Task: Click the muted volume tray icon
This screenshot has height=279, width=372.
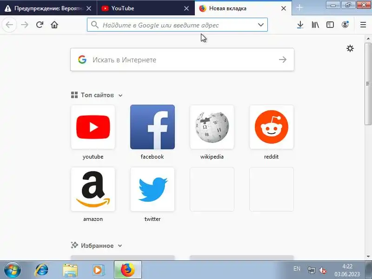Action: [x=323, y=270]
